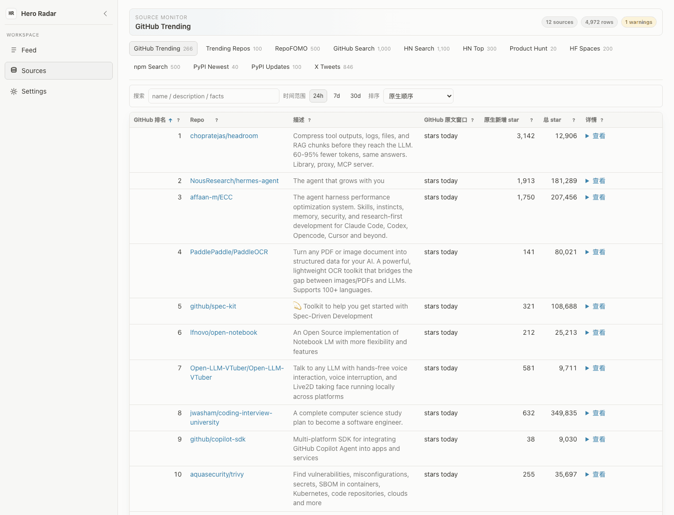Select the 30d time range
The width and height of the screenshot is (674, 515).
[x=356, y=96]
